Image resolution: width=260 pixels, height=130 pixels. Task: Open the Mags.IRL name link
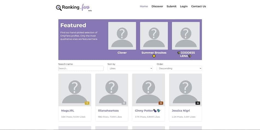tap(68, 111)
